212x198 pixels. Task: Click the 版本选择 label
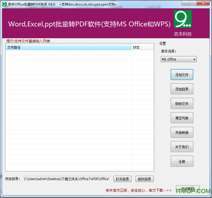168,51
